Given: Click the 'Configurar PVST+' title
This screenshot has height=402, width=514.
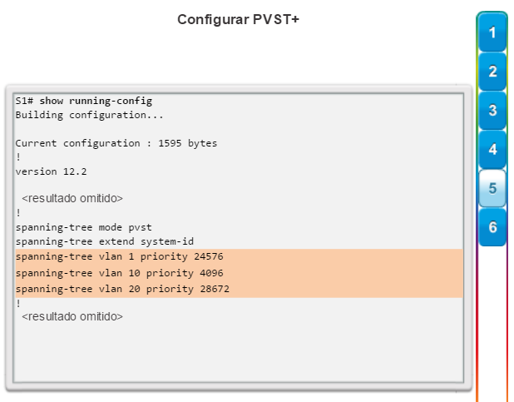Looking at the screenshot, I should 239,20.
